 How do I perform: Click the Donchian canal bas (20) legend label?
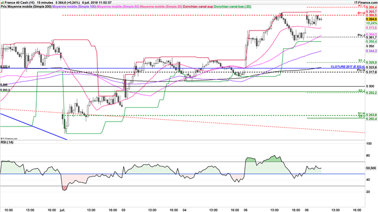232,7
